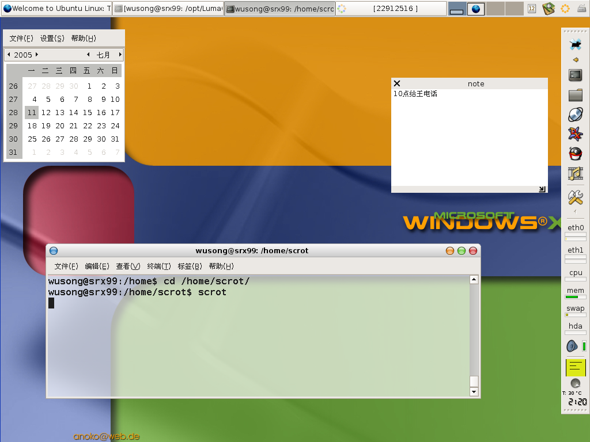
Task: Select highlighted day 11 in calendar
Action: tap(32, 112)
